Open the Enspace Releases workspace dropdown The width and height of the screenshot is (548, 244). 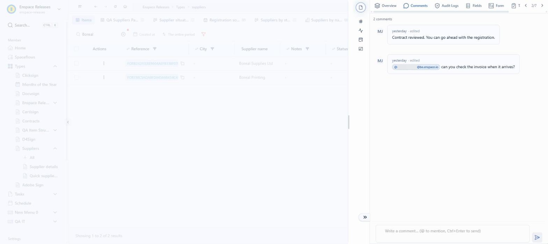click(59, 9)
